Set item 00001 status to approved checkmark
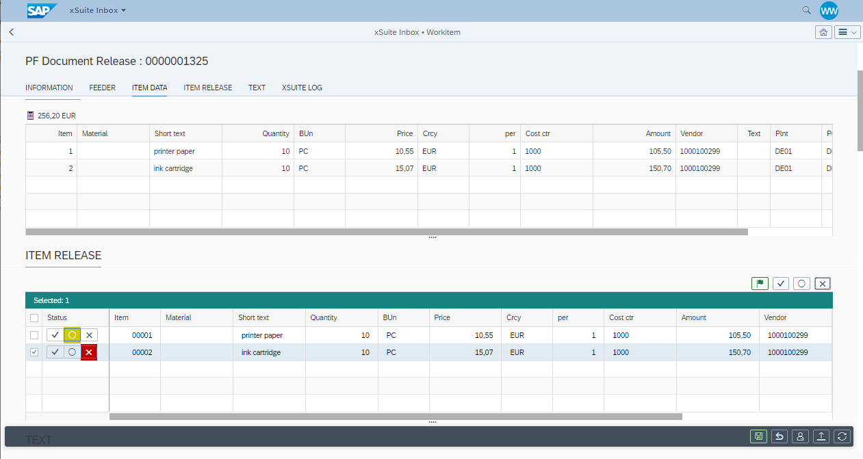863x459 pixels. [x=55, y=335]
